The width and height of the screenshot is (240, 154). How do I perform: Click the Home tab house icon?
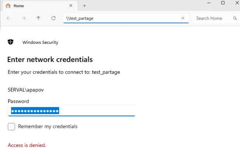tap(8, 6)
